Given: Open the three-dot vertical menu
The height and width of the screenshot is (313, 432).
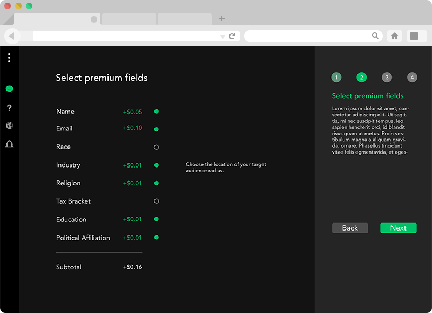Looking at the screenshot, I should click(x=9, y=58).
